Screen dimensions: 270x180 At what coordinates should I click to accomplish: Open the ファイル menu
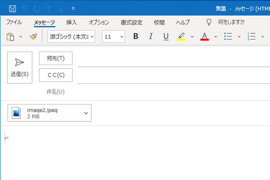[14, 22]
